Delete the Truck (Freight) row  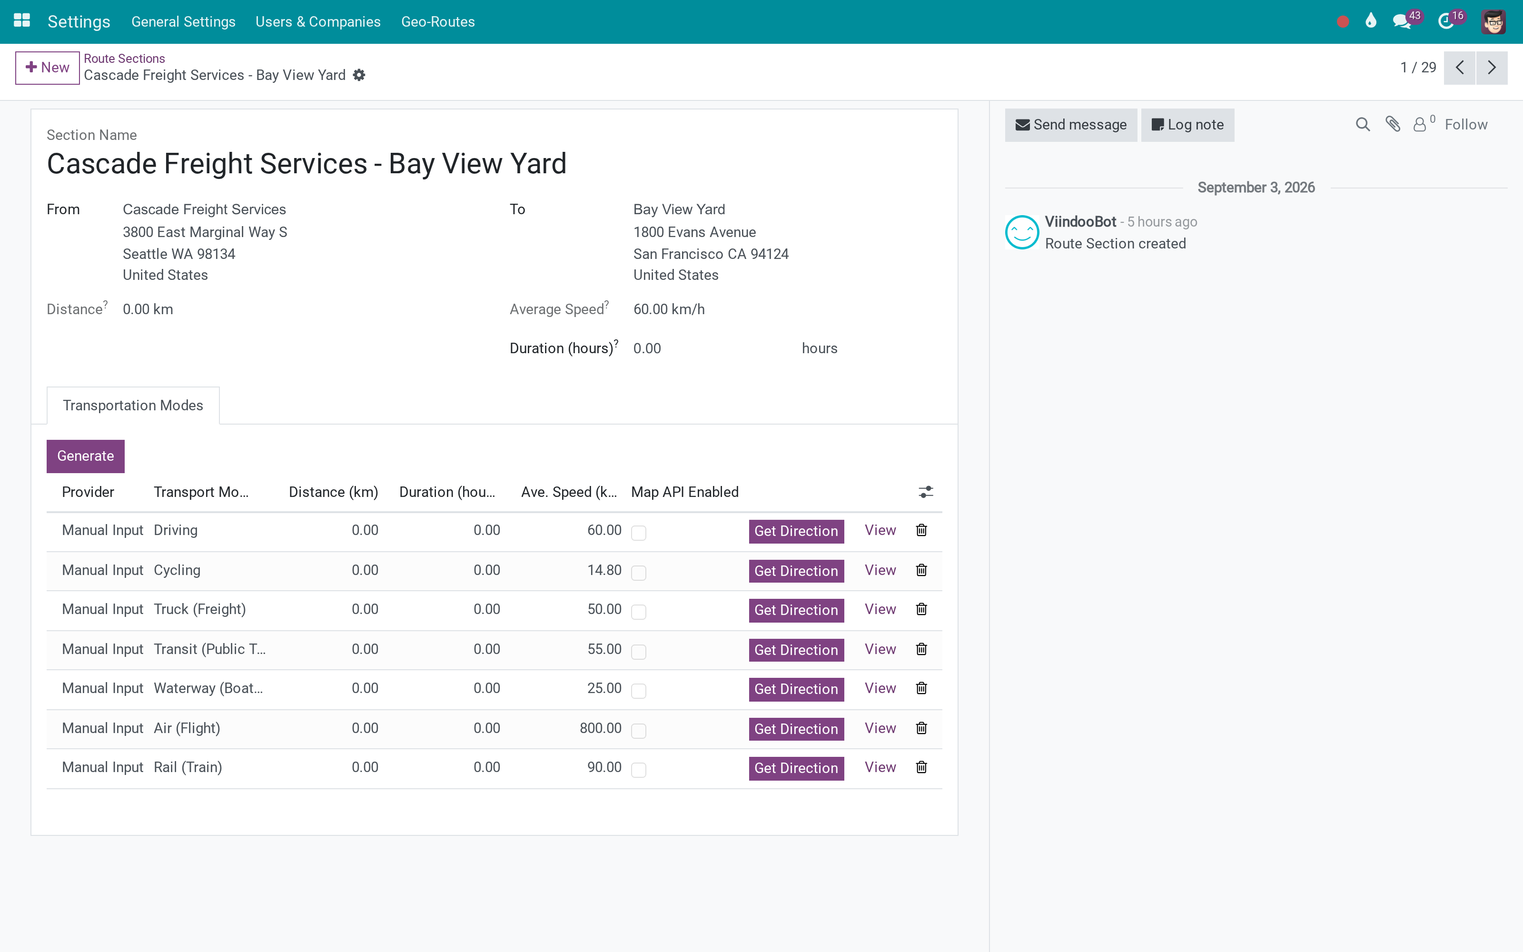[x=921, y=609]
